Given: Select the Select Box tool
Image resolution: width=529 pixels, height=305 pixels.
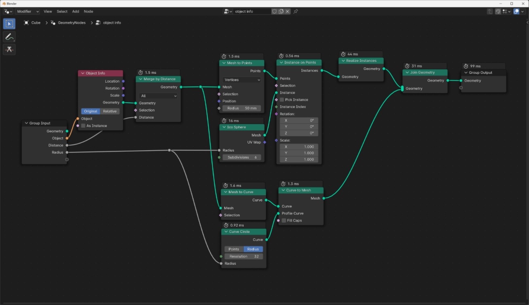Looking at the screenshot, I should point(9,24).
